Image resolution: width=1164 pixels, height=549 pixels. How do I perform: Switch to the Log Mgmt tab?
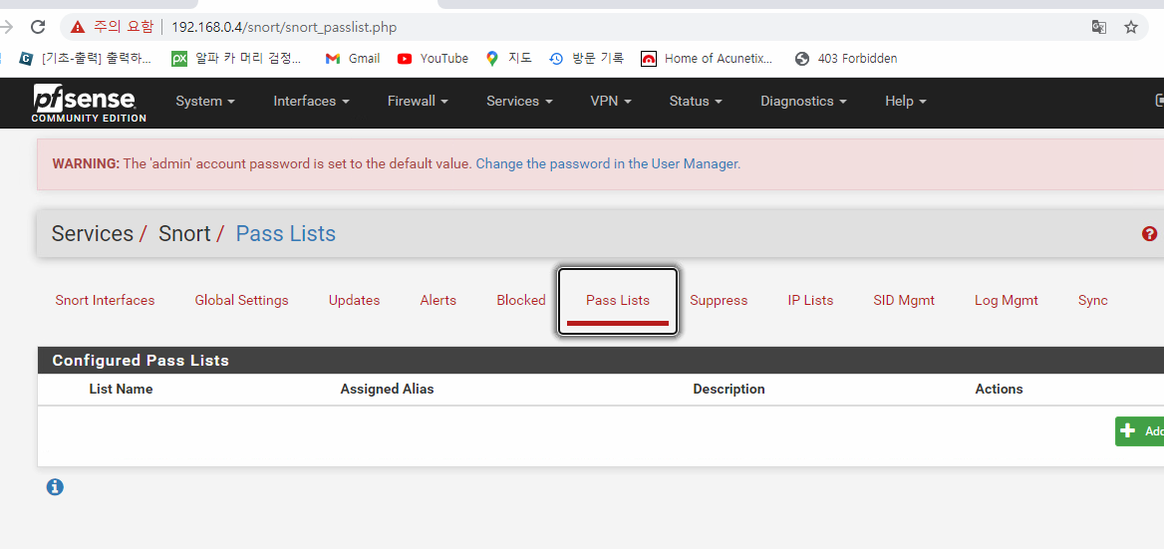coord(1006,301)
